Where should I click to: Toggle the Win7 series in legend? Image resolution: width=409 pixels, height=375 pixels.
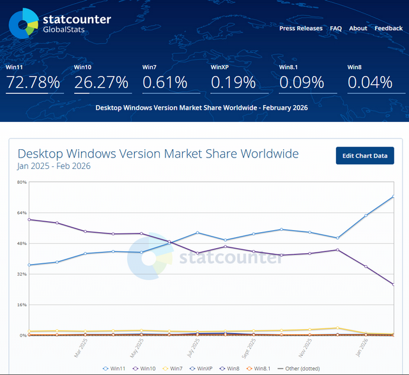click(173, 369)
